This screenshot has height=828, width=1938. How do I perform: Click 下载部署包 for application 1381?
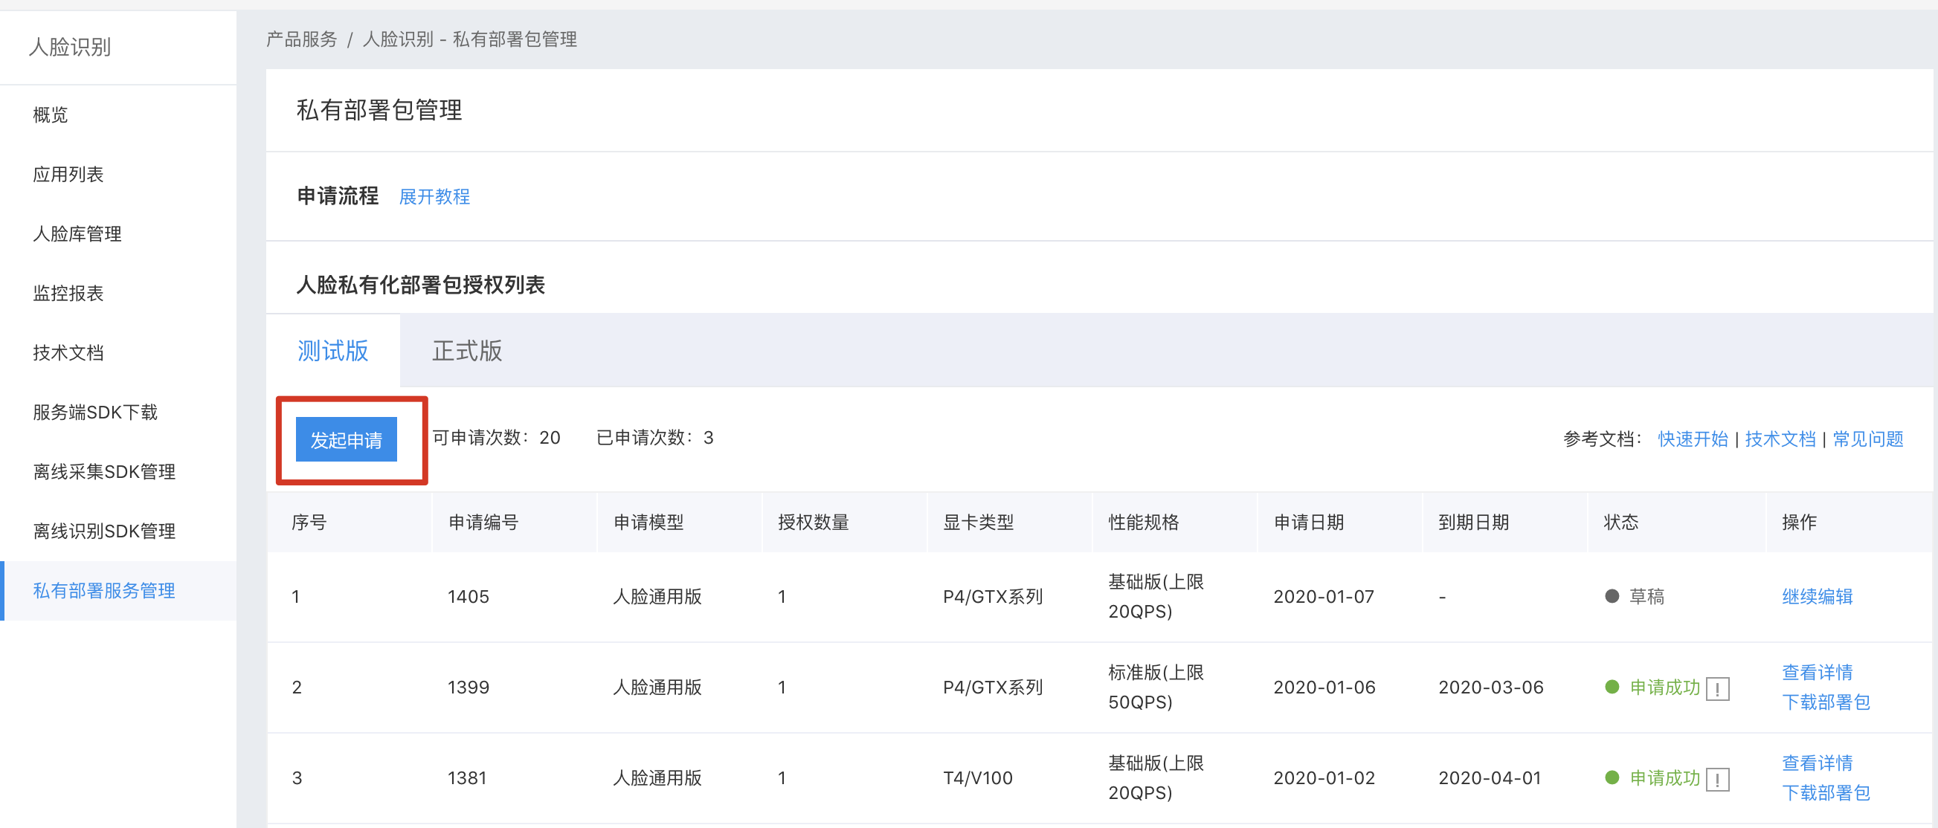[1826, 793]
